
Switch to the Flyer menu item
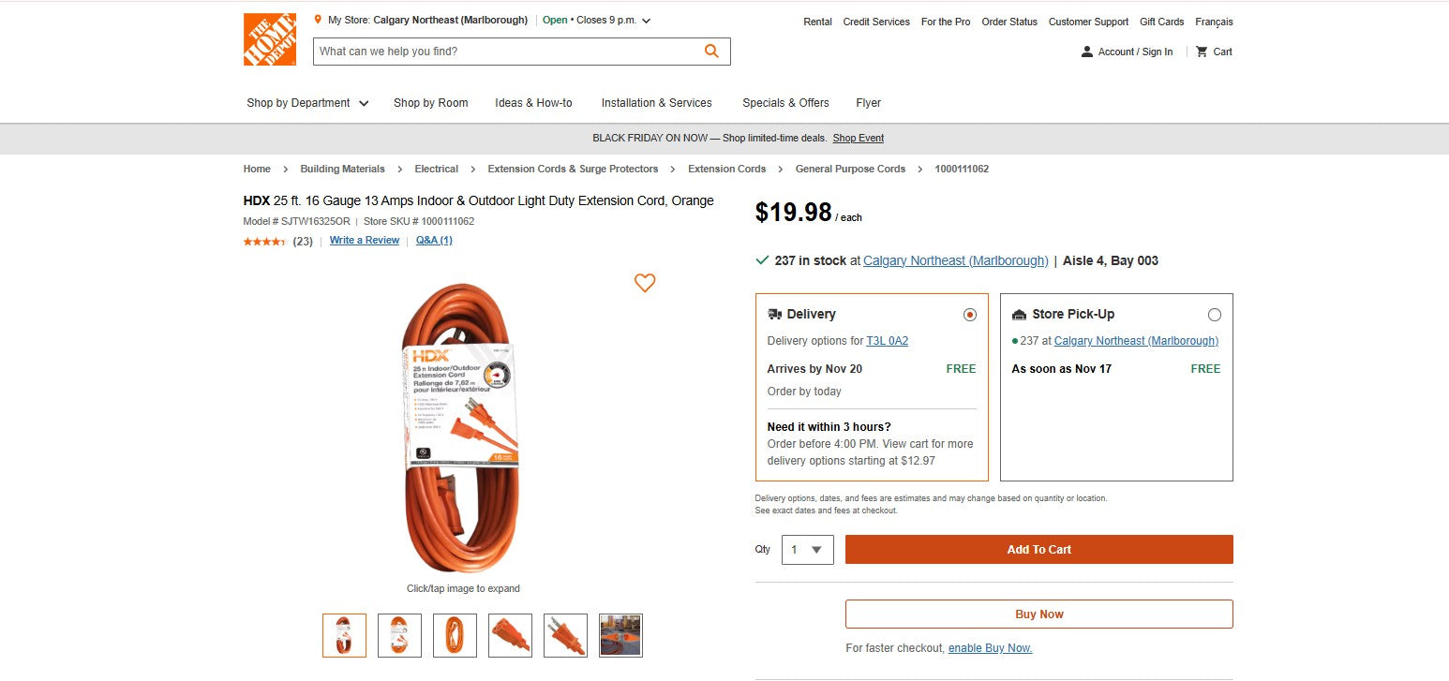868,103
